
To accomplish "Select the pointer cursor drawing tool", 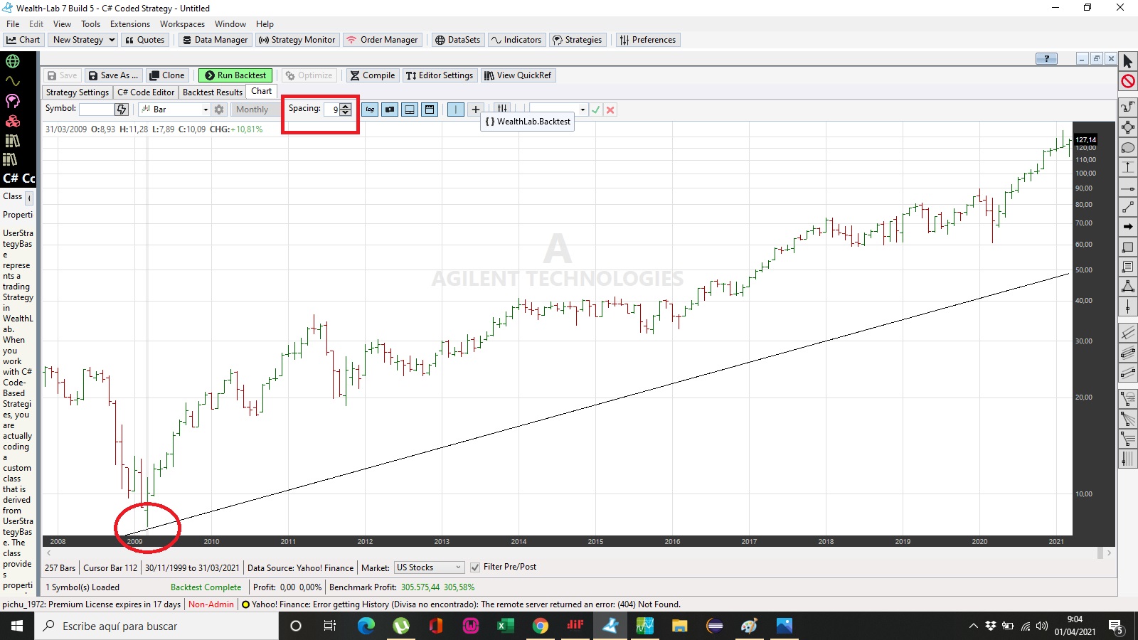I will pyautogui.click(x=1128, y=61).
